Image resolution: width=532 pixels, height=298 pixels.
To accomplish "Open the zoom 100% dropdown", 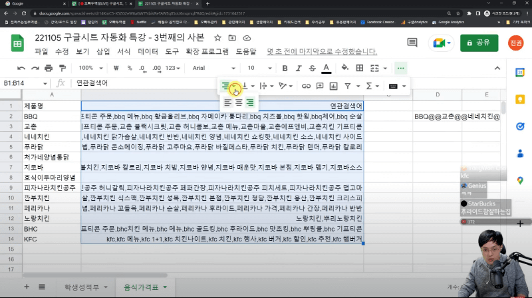I will (90, 69).
